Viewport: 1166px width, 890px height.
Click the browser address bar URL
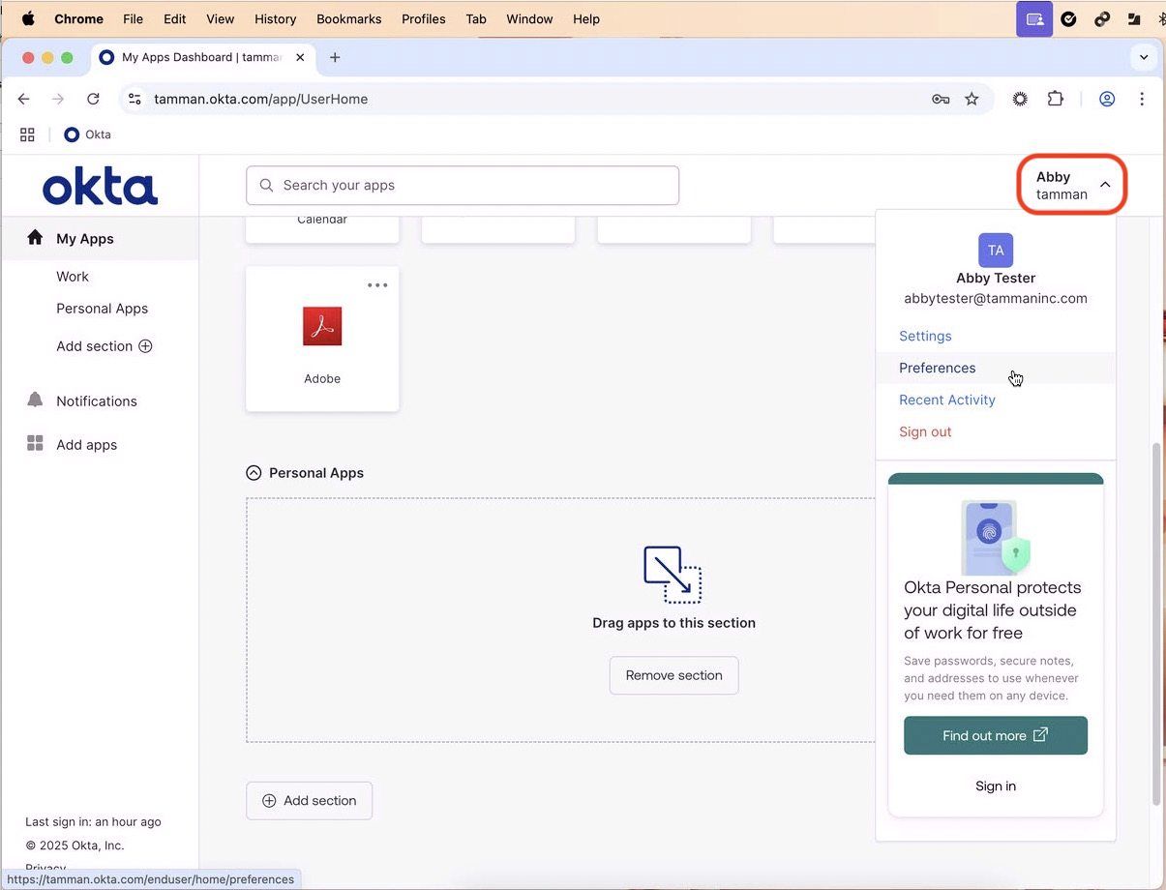[261, 99]
